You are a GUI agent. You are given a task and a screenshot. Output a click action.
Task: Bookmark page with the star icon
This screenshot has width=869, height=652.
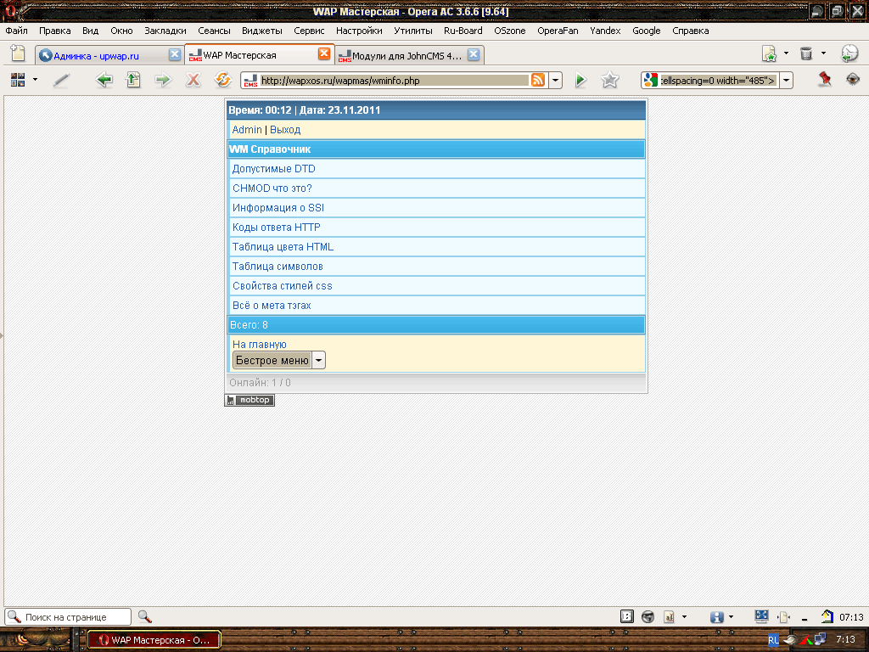609,80
